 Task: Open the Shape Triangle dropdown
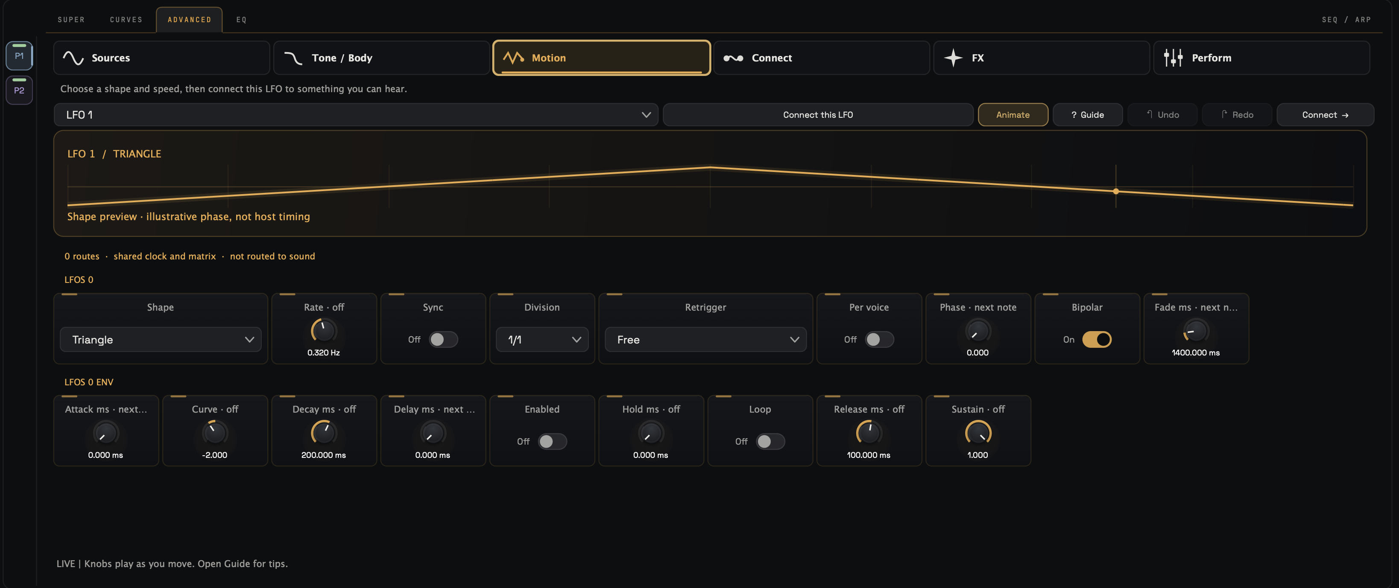tap(161, 340)
